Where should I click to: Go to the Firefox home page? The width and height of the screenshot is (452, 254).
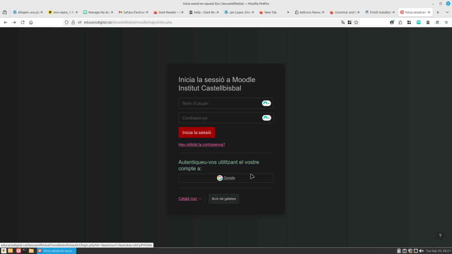31,22
